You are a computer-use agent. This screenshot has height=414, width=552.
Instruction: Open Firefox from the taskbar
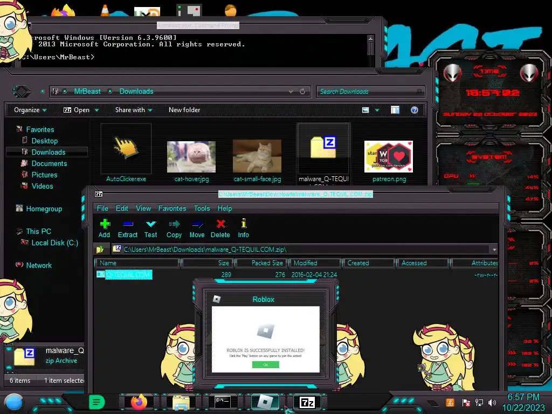[x=139, y=402]
